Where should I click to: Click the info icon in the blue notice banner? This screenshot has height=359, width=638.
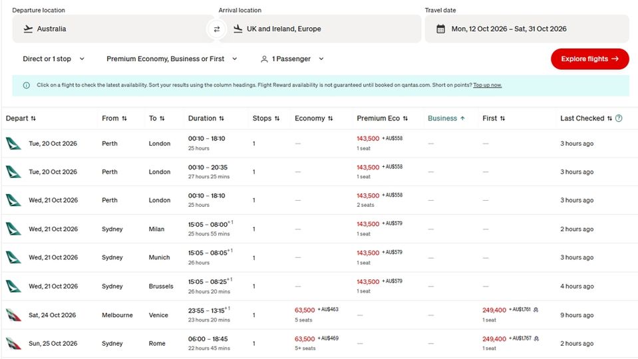tap(27, 85)
